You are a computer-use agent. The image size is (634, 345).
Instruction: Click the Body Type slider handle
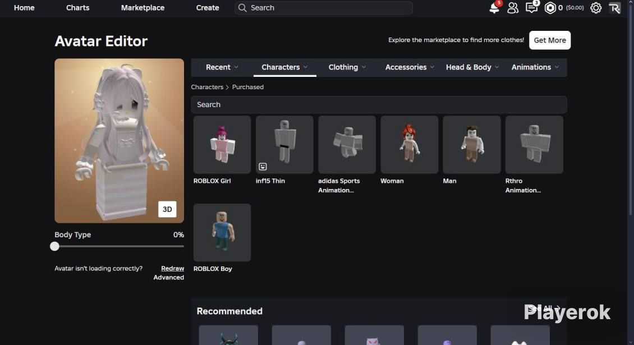pos(54,246)
